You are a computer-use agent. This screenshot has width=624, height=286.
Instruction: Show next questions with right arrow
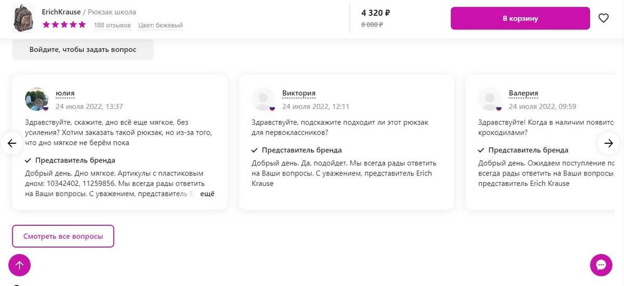click(x=608, y=143)
